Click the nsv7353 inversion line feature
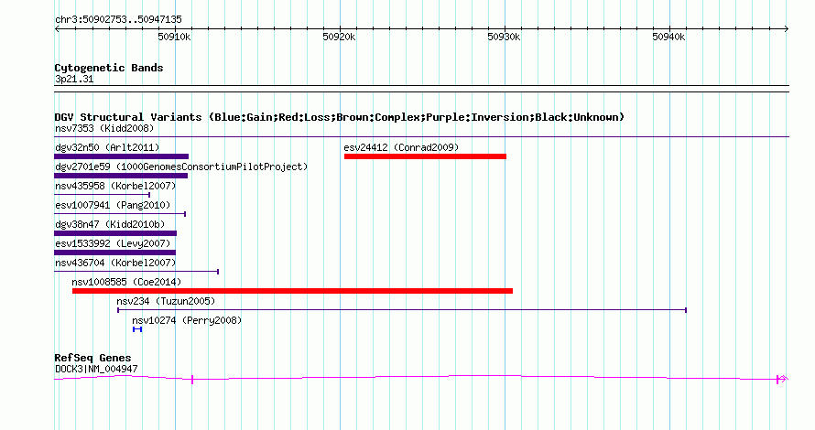 (421, 137)
